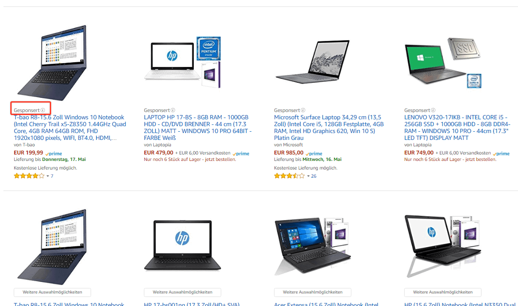Open Microsoft Surface Laptop title link
Image resolution: width=518 pixels, height=306 pixels.
329,127
